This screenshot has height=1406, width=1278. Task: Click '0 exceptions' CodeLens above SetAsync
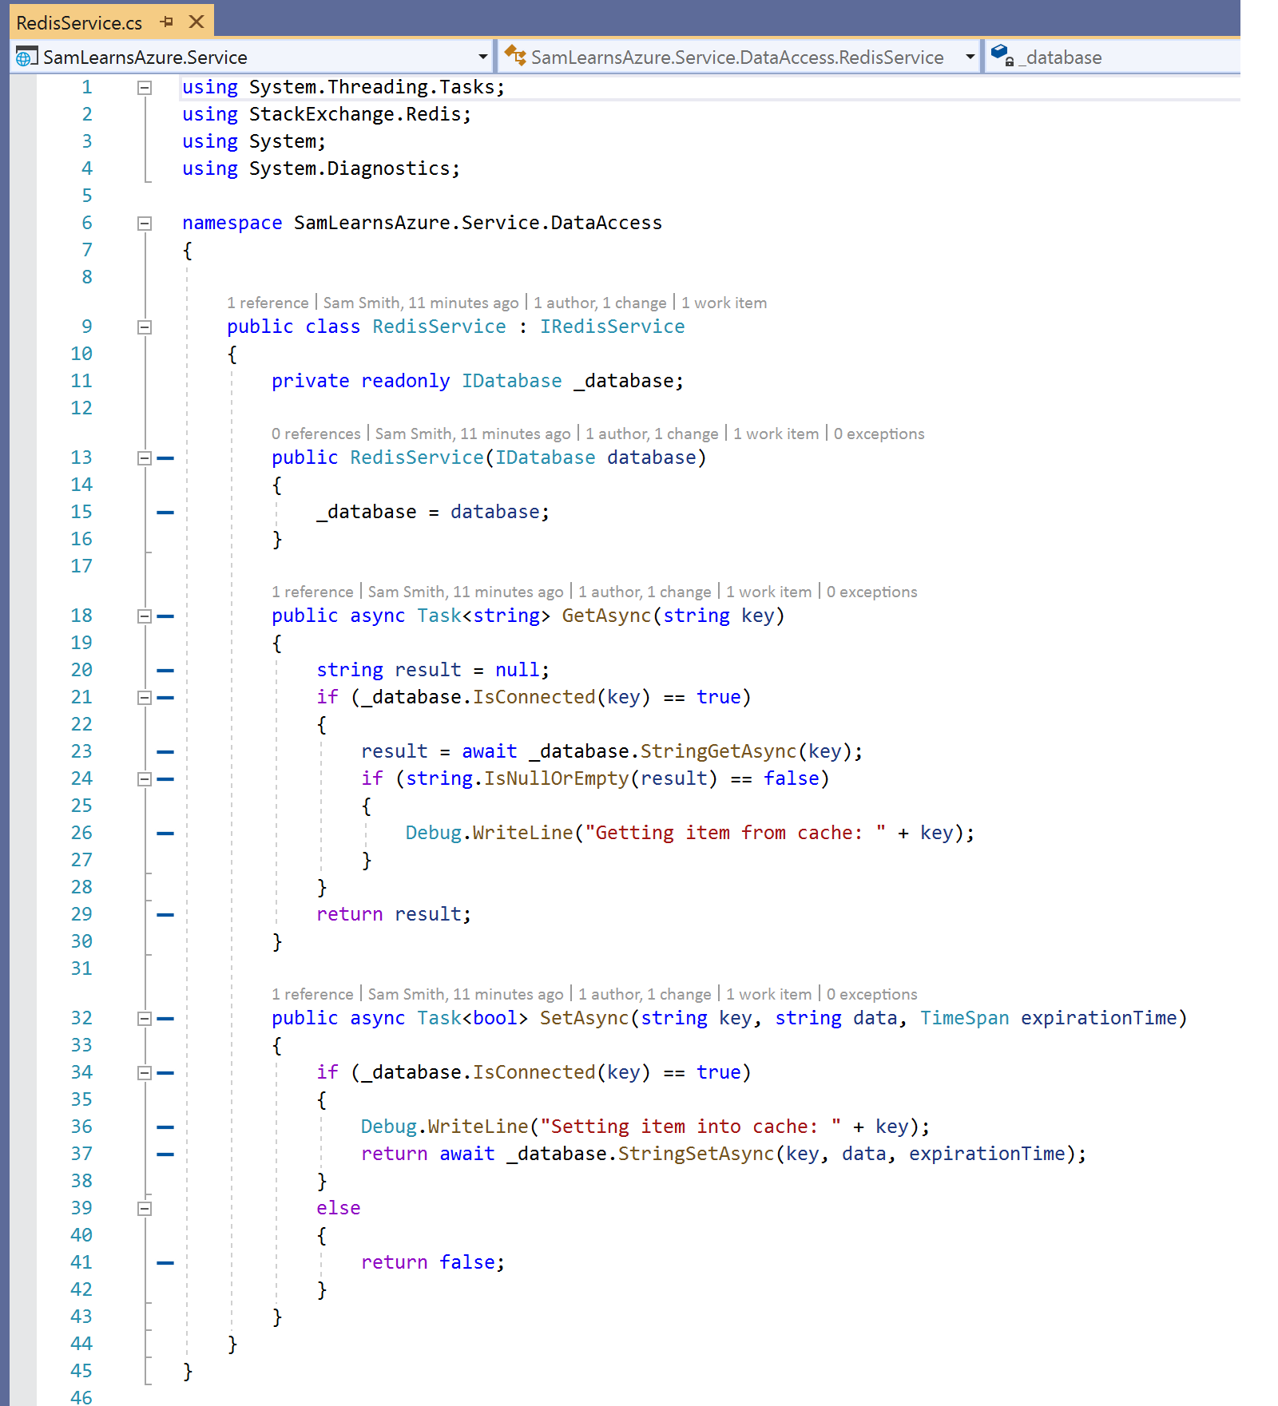pyautogui.click(x=871, y=995)
